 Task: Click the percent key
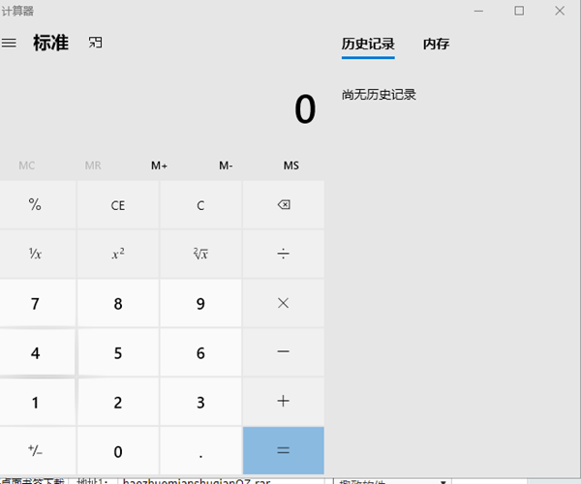click(36, 205)
